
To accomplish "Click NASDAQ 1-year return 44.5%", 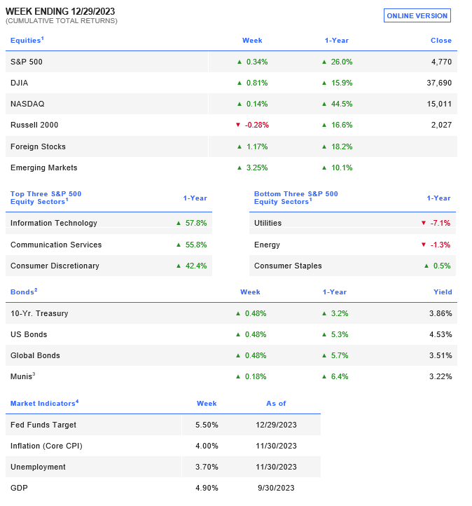I will pos(342,104).
